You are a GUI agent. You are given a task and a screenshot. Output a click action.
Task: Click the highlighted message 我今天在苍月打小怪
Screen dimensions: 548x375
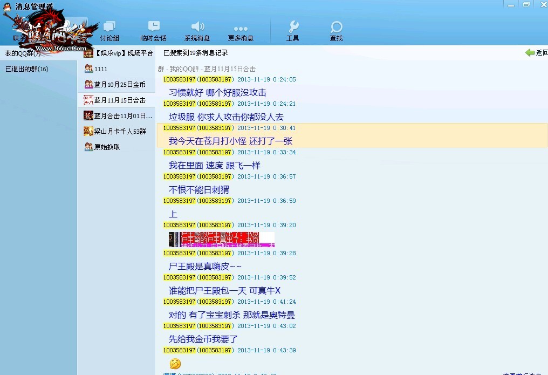pos(230,141)
